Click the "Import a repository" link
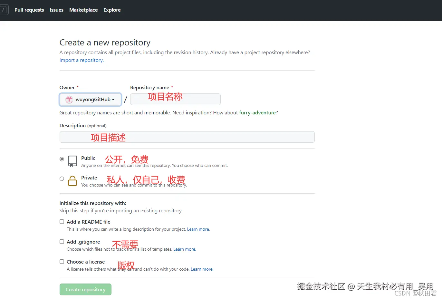442x299 pixels. tap(81, 60)
